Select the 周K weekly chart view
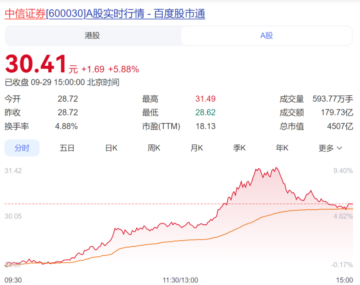The image size is (360, 285). point(153,148)
